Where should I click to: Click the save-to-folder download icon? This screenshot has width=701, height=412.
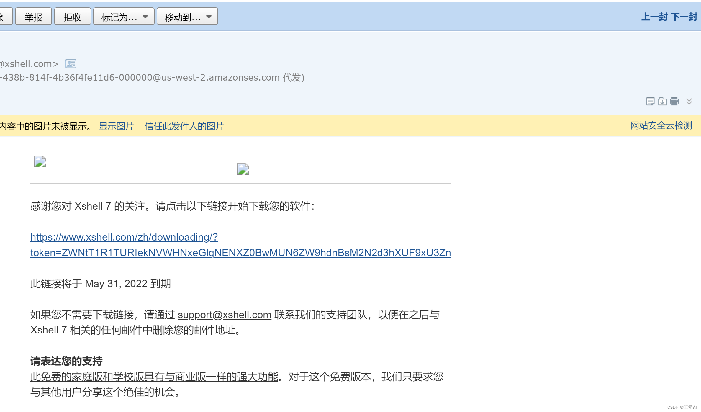pyautogui.click(x=662, y=101)
